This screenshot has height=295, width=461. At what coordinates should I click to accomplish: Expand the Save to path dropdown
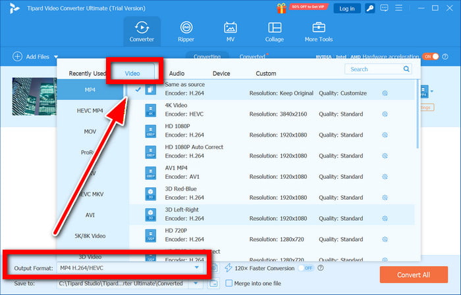coord(196,283)
